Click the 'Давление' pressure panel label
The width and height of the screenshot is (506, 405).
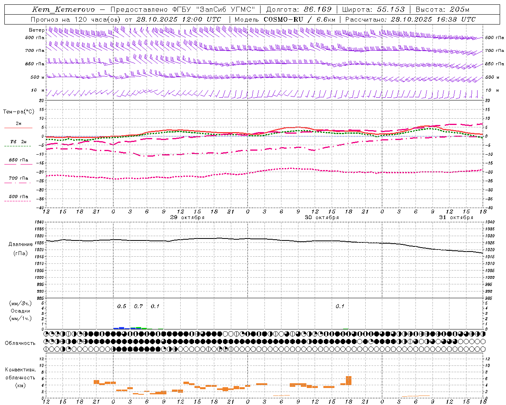pyautogui.click(x=21, y=244)
